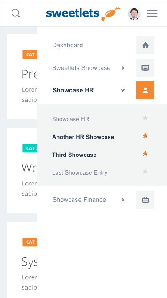
Task: Select the Sweetlets Showcase monitor icon
Action: point(145,68)
